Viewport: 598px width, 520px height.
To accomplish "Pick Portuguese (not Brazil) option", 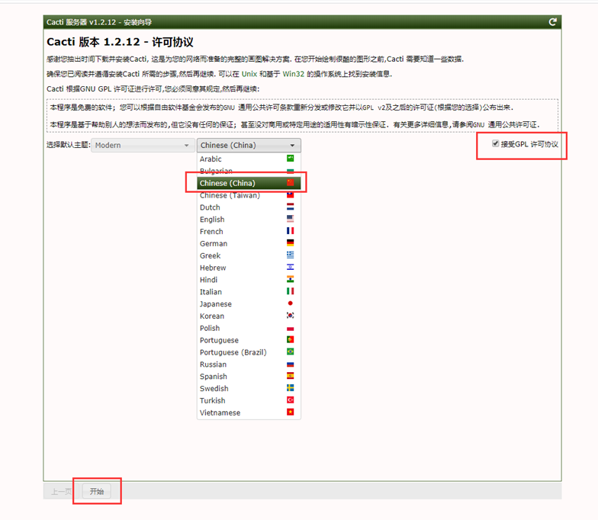I will (249, 340).
